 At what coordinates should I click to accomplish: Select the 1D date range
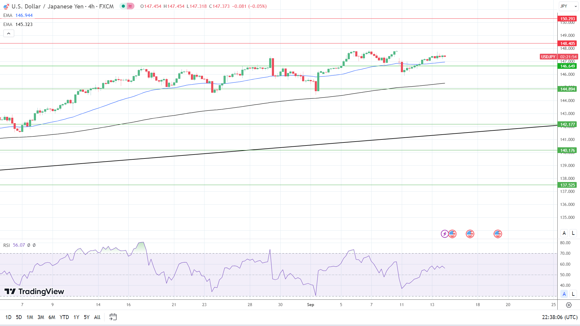(x=8, y=317)
